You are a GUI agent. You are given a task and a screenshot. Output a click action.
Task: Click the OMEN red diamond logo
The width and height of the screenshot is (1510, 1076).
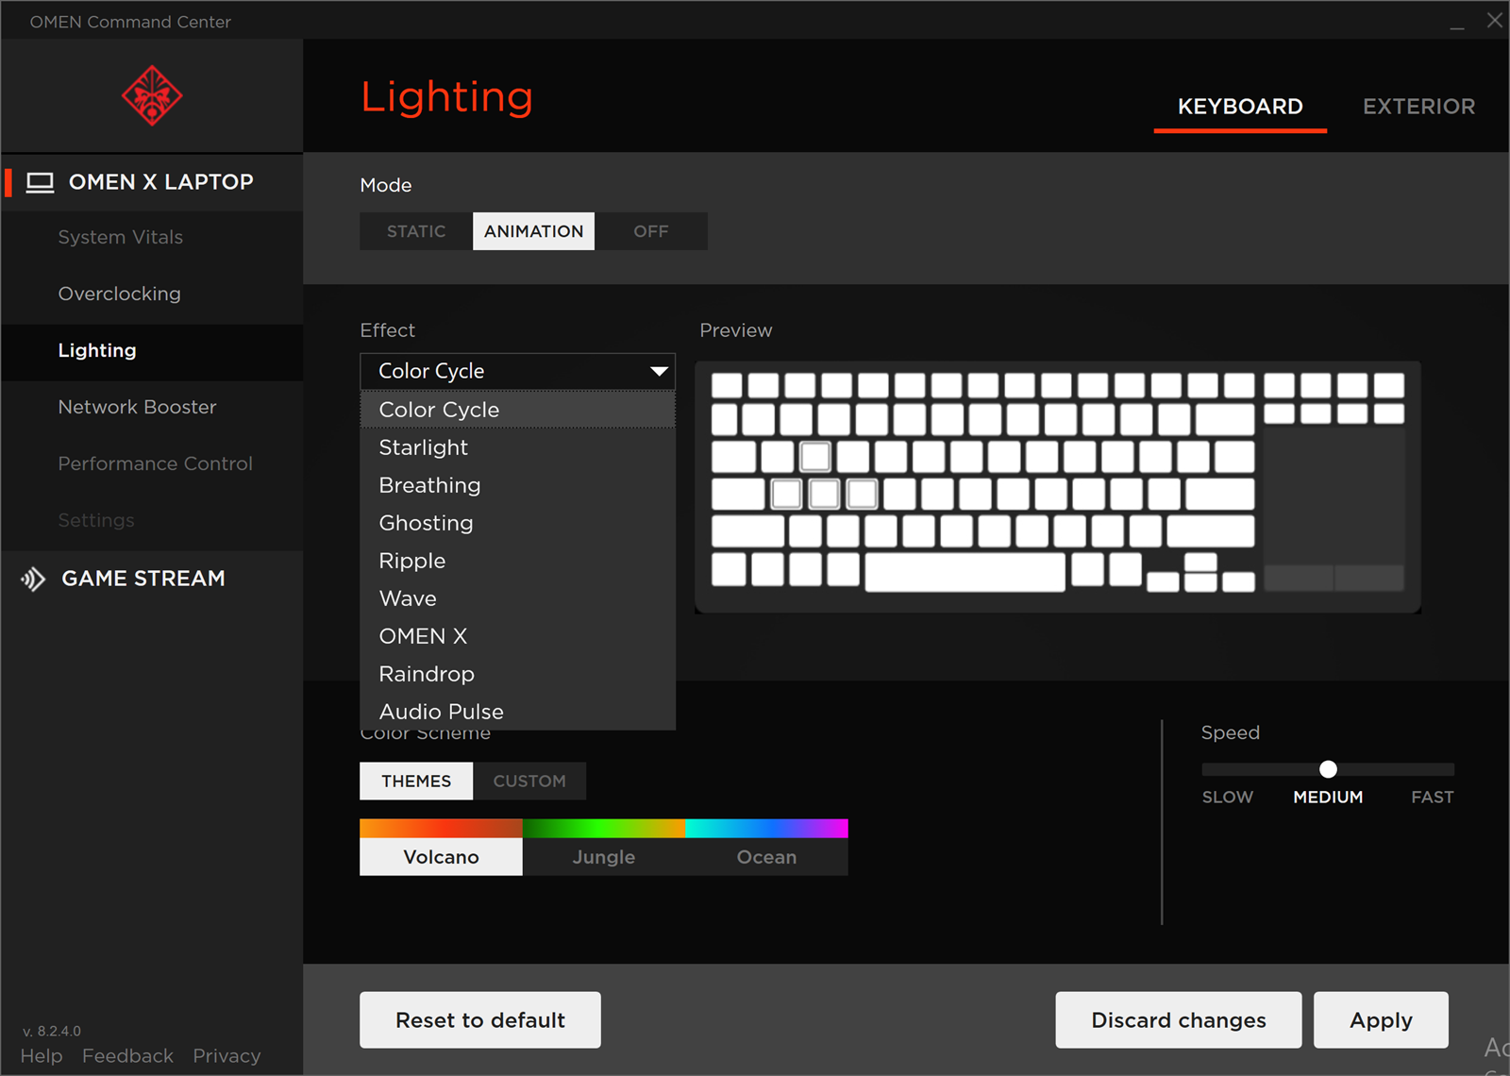point(151,95)
